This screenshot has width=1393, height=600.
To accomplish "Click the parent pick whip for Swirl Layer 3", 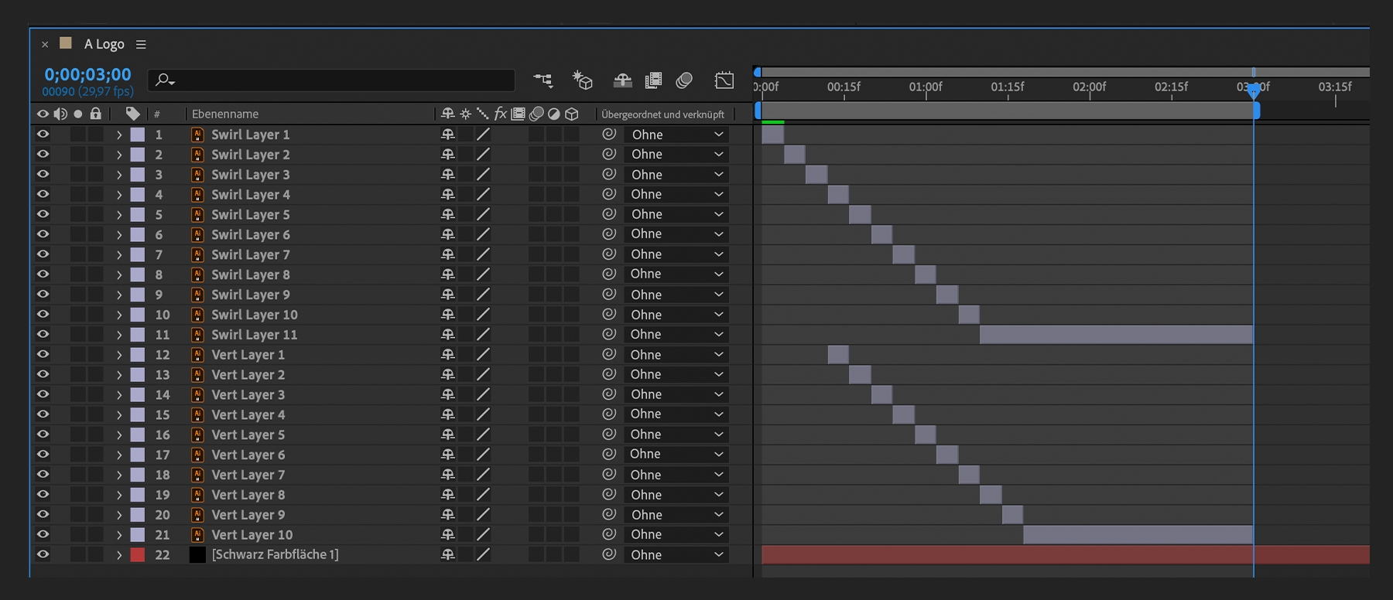I will [x=609, y=175].
